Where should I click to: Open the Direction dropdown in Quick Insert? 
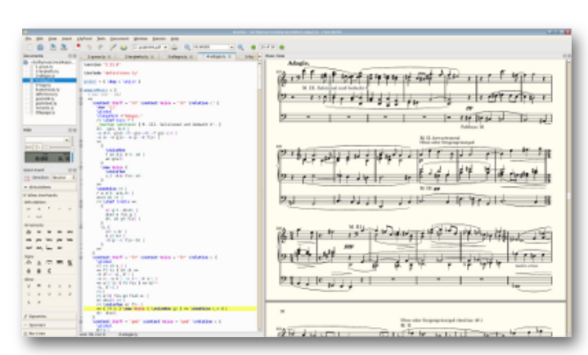64,177
